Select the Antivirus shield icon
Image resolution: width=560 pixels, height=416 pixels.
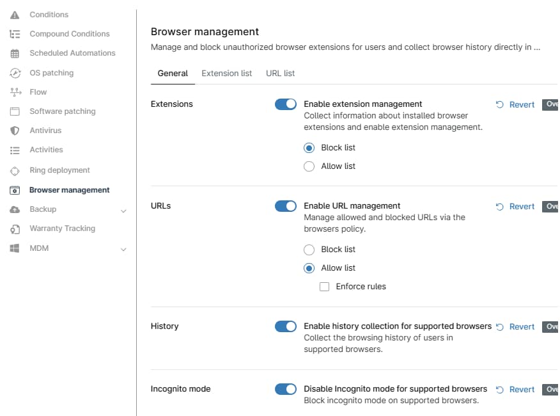pos(15,131)
